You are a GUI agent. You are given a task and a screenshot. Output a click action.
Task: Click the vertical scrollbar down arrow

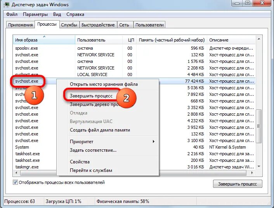pyautogui.click(x=259, y=166)
